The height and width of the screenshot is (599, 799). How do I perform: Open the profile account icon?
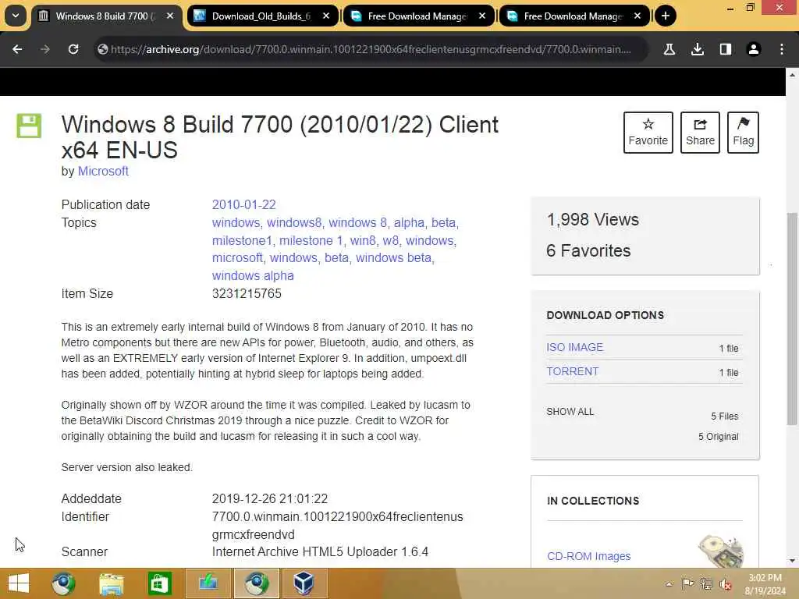point(754,49)
